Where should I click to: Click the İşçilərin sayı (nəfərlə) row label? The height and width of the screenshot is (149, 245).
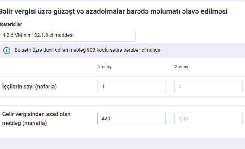(x=29, y=86)
